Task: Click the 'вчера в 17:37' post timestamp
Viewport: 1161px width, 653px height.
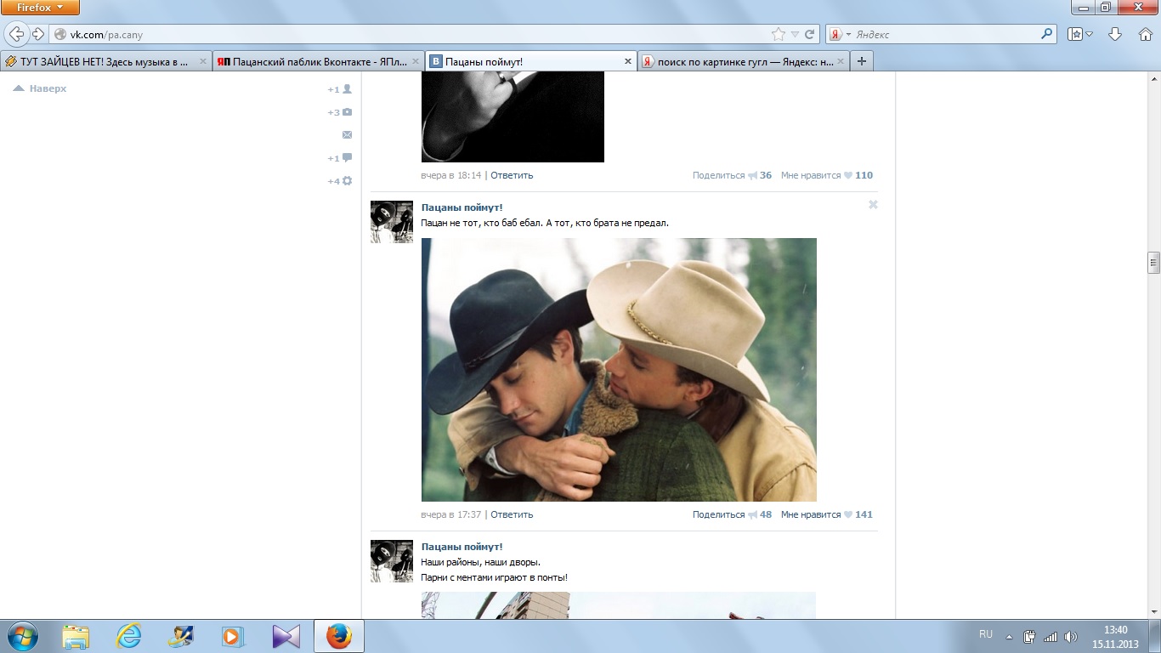Action: tap(451, 514)
